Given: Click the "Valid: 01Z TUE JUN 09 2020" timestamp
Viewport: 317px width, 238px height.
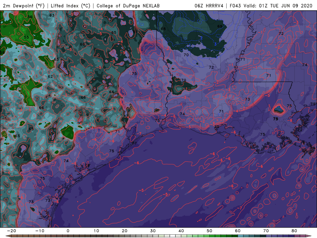Looking at the screenshot, I should click(x=278, y=6).
